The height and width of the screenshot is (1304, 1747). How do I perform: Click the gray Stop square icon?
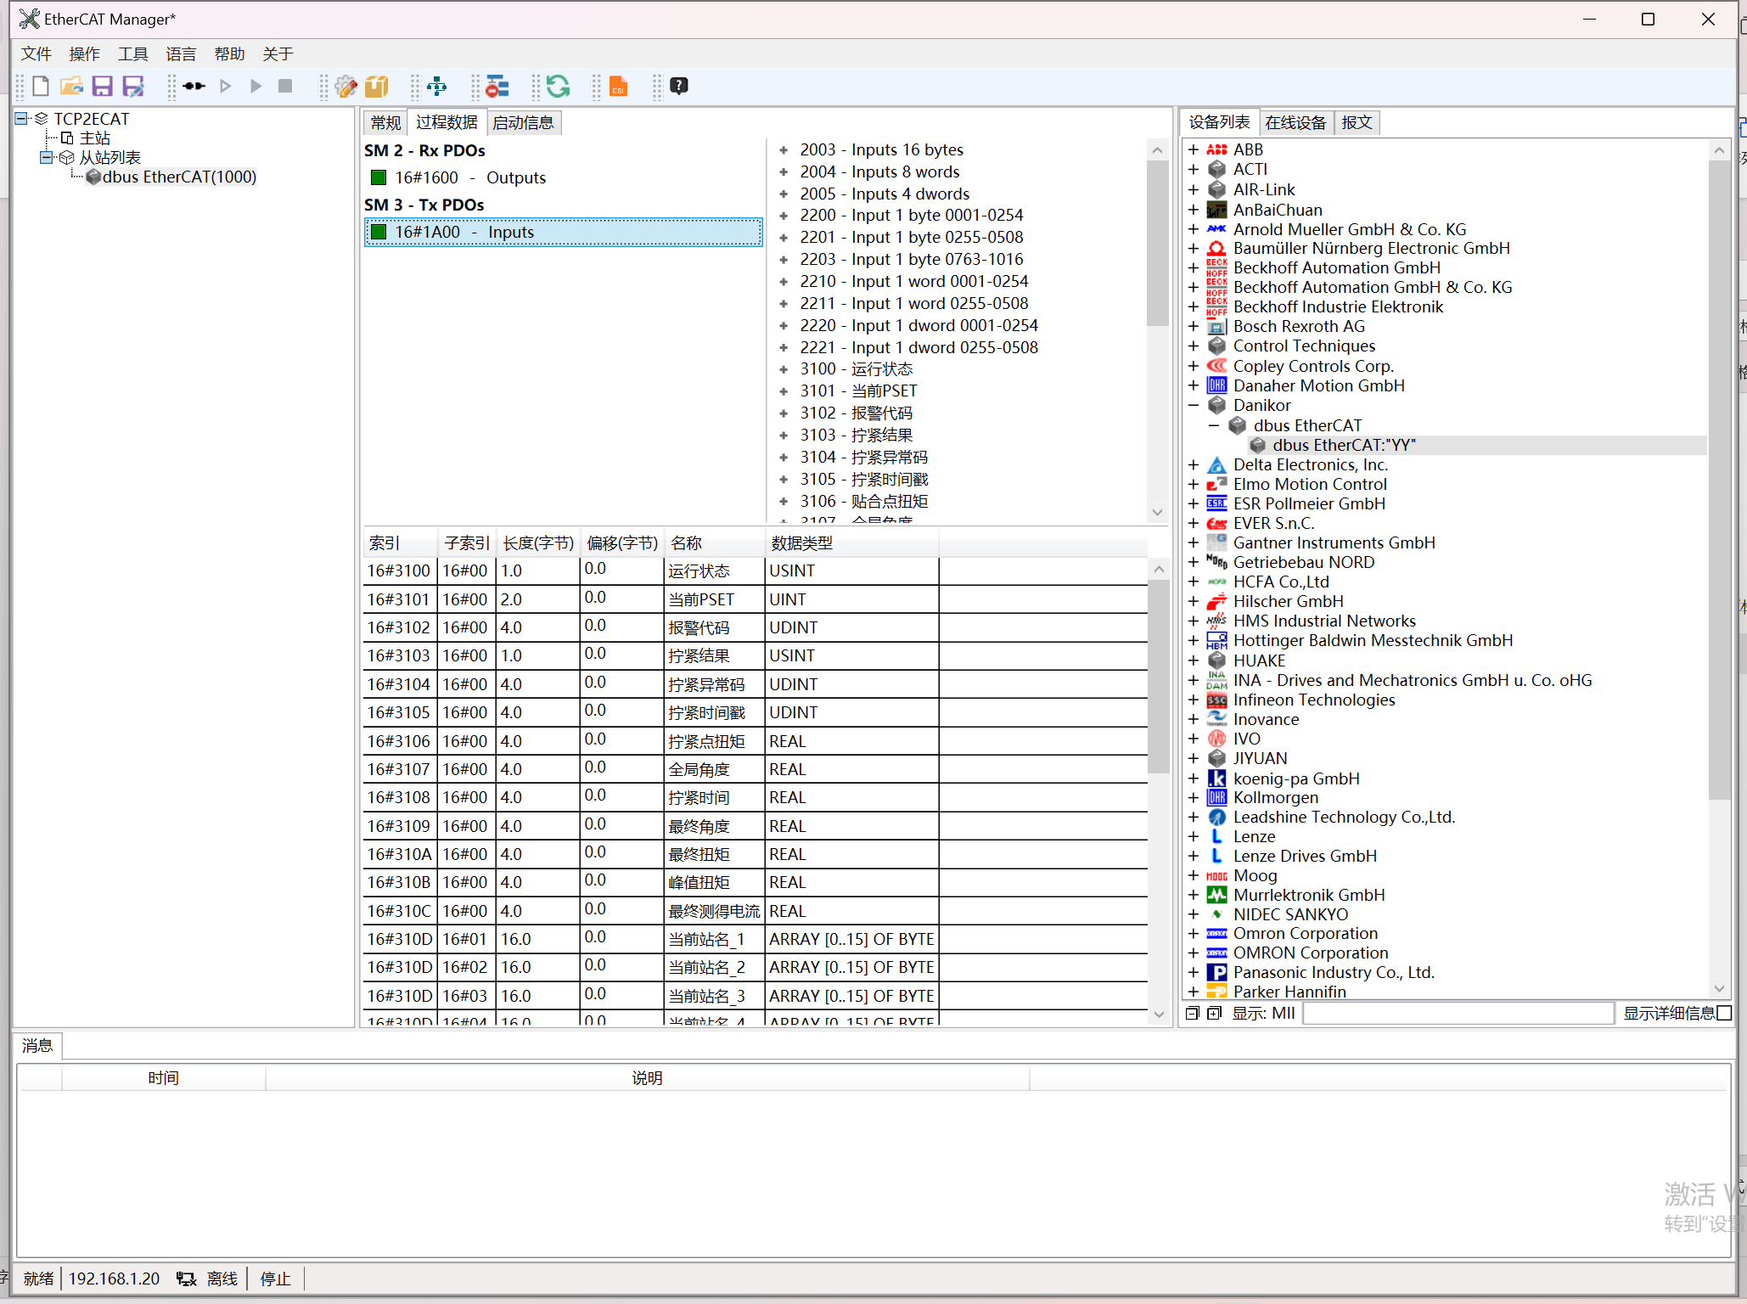285,86
